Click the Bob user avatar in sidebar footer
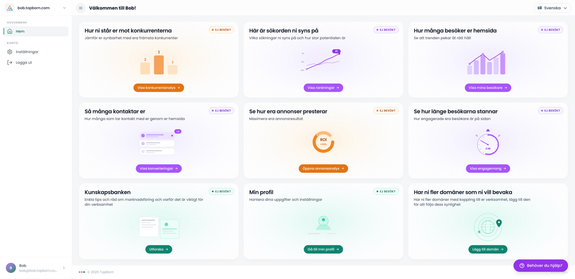Image resolution: width=575 pixels, height=279 pixels. click(x=11, y=268)
